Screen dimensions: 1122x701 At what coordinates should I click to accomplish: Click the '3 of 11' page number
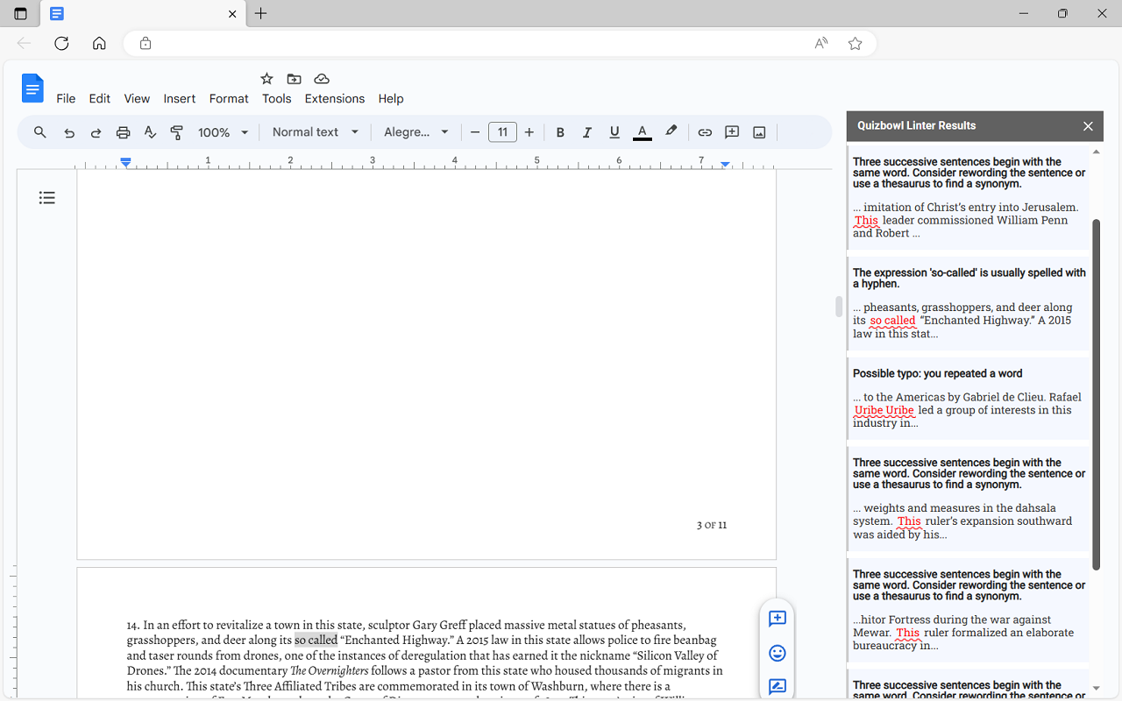point(712,526)
